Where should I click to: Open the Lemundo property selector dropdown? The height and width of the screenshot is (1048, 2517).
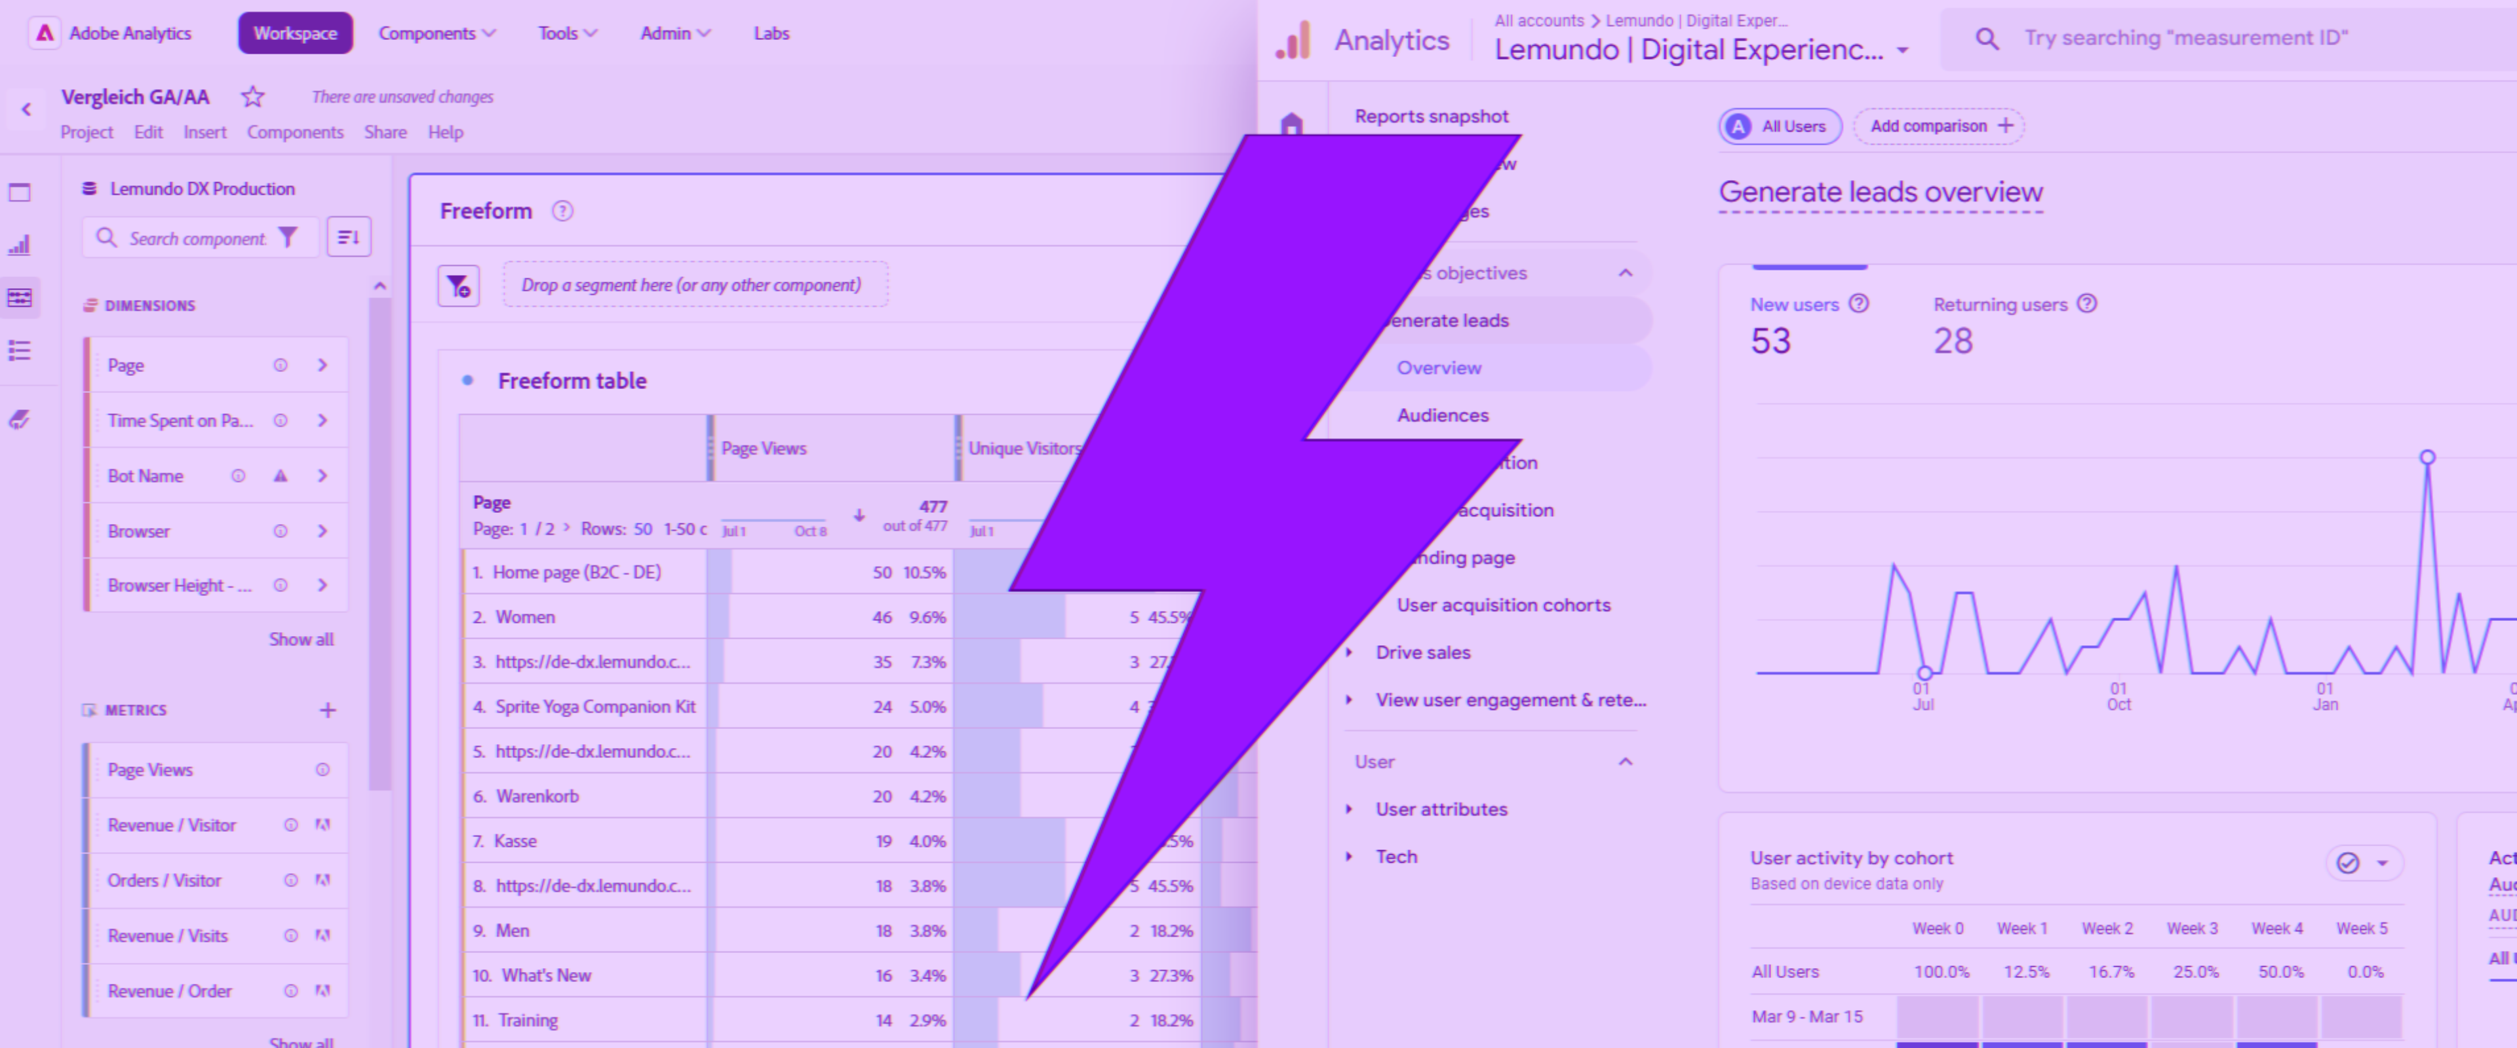(x=1902, y=51)
